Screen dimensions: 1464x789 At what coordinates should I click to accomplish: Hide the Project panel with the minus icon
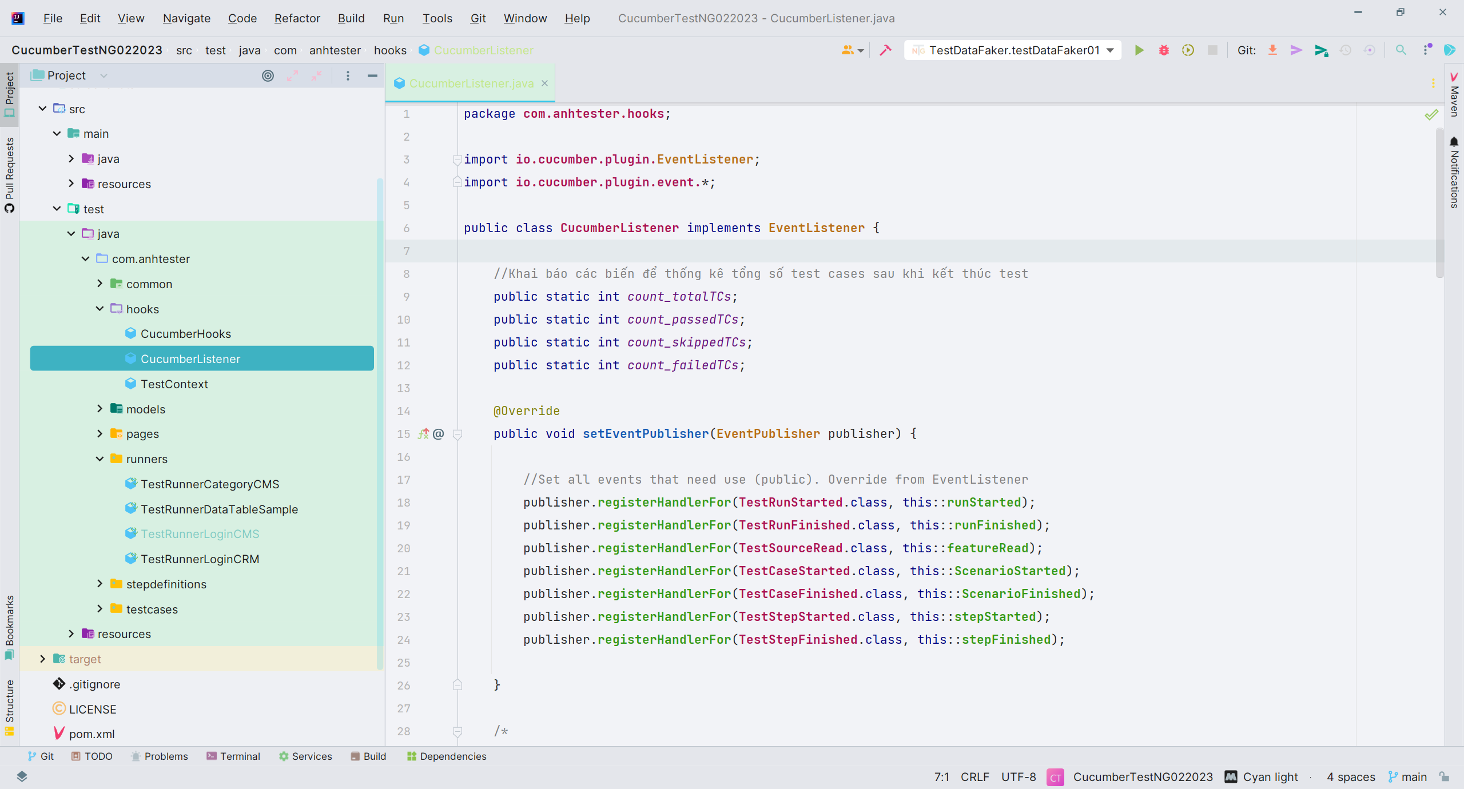372,75
